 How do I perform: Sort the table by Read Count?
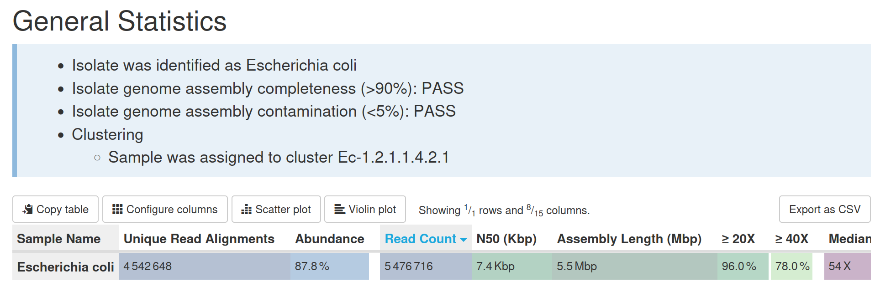[420, 239]
